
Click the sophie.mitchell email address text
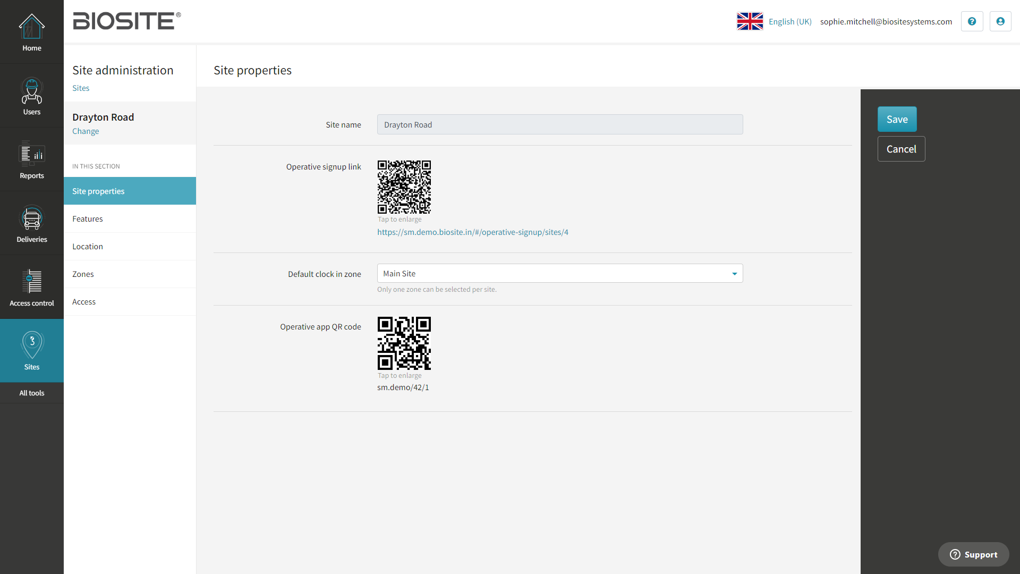coord(886,21)
